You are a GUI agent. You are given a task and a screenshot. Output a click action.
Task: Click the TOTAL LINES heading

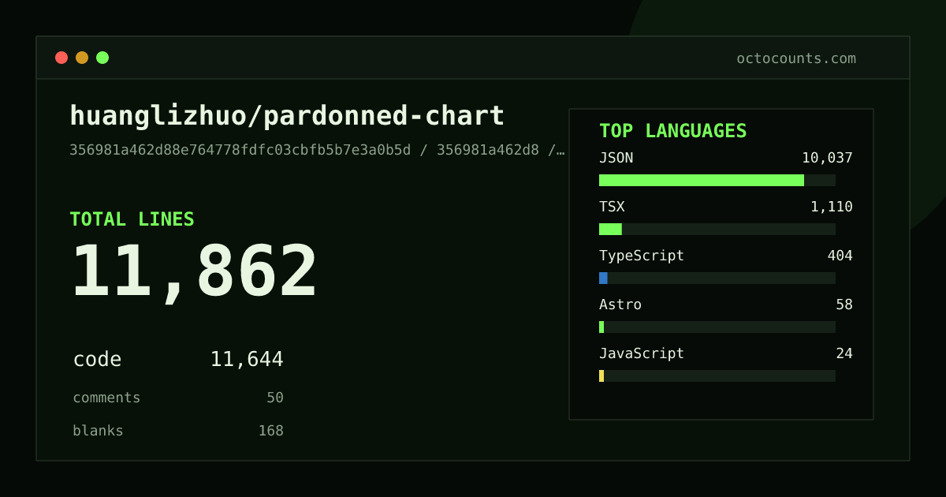click(x=132, y=219)
